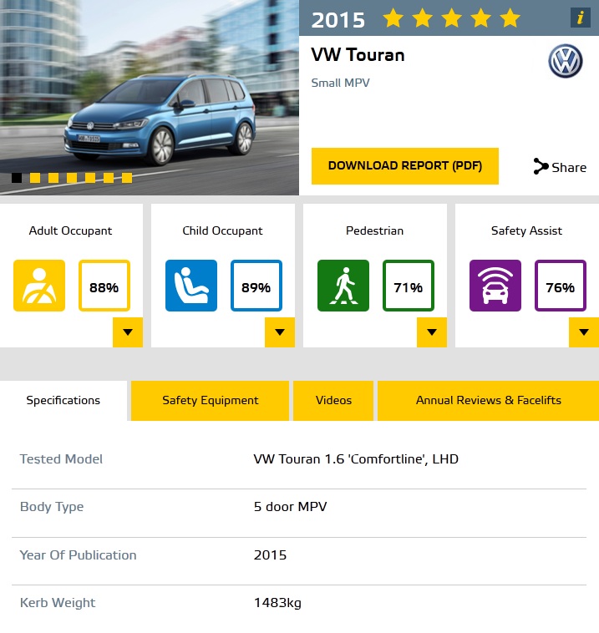Select the second carousel slide dot

coord(35,178)
